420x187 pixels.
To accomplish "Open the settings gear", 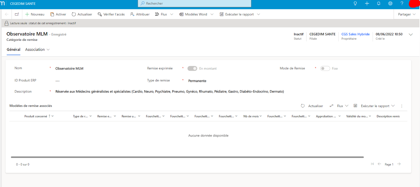I will coord(390,3).
